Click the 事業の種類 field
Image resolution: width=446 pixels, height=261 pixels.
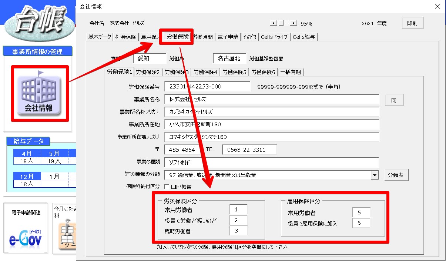(x=272, y=162)
